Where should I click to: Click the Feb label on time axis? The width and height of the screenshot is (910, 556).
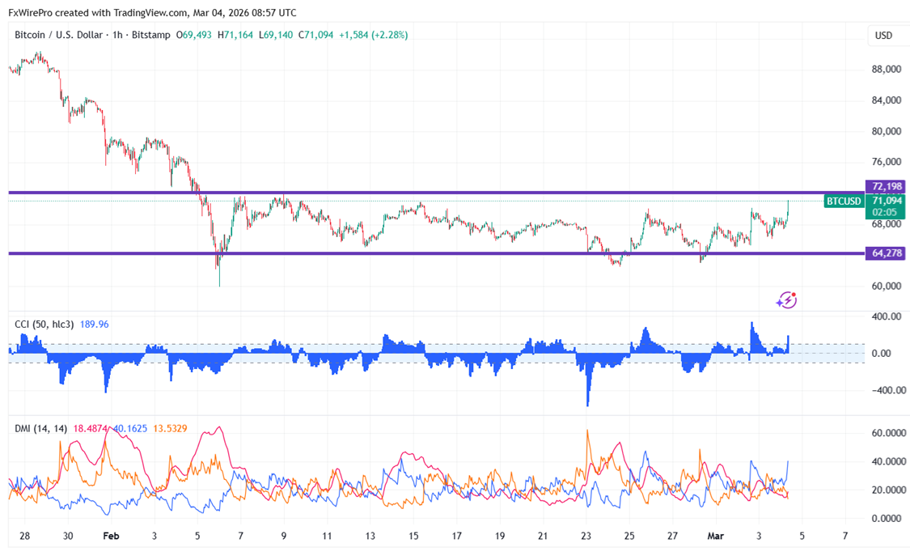[111, 536]
